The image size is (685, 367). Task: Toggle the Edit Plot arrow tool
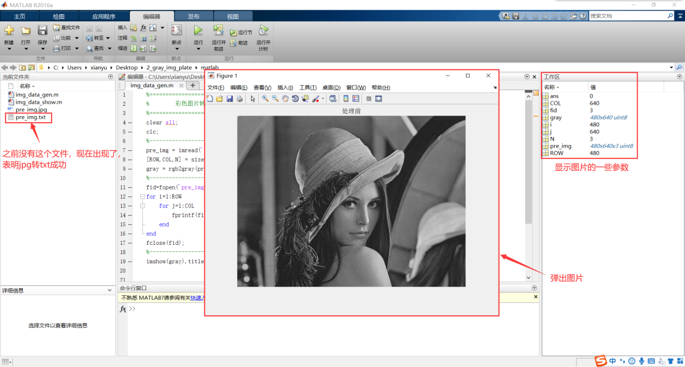(x=253, y=99)
